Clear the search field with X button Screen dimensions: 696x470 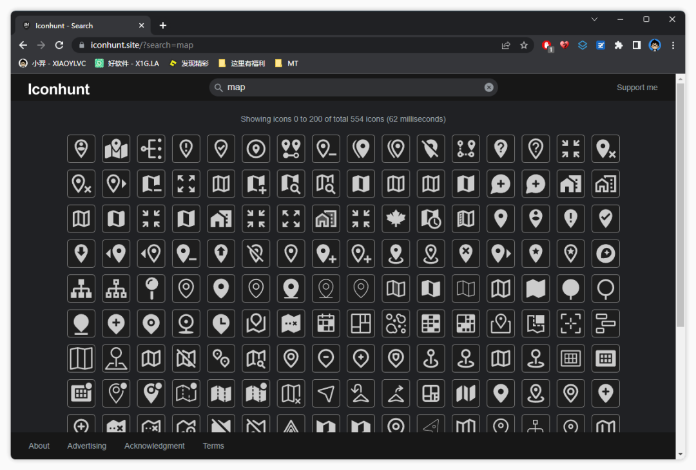coord(488,88)
